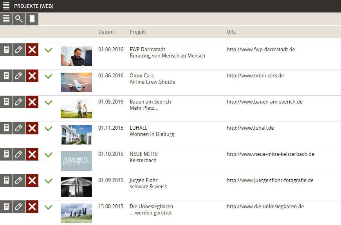Sort by the URL column header
This screenshot has width=341, height=225.
(231, 32)
